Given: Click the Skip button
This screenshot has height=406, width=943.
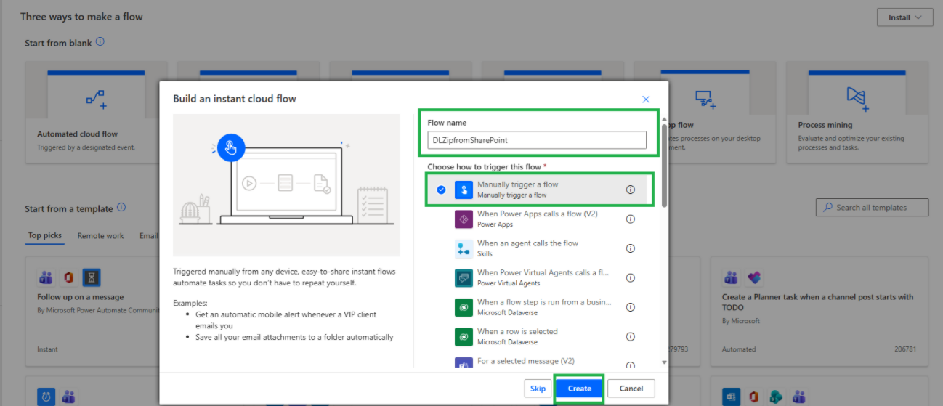Looking at the screenshot, I should pyautogui.click(x=538, y=389).
